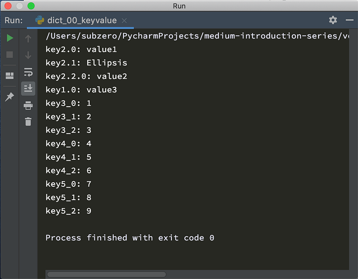
Task: Click the horizontal scrollbar of the console
Action: tap(107, 274)
